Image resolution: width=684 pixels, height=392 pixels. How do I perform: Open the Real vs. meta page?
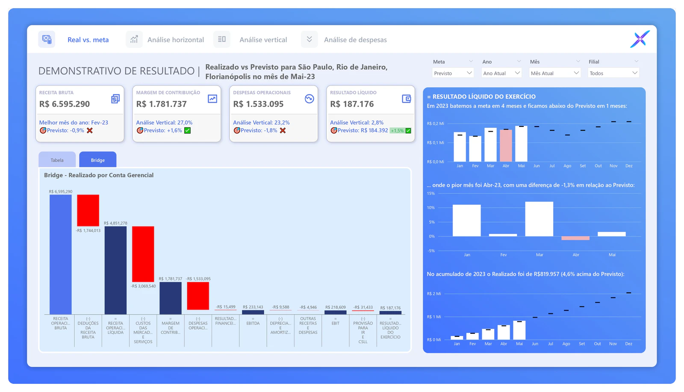[88, 40]
